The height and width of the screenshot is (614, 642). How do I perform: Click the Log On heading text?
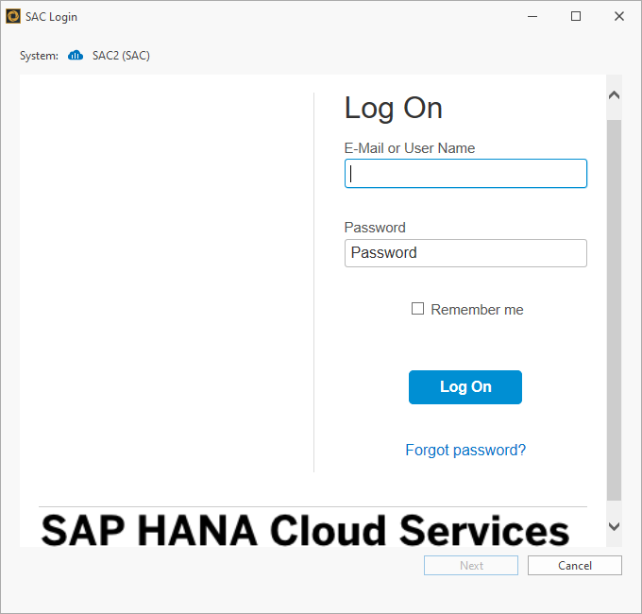393,108
